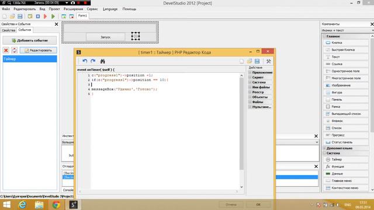Select the Кнопка component
The height and width of the screenshot is (210, 374).
tap(346, 43)
